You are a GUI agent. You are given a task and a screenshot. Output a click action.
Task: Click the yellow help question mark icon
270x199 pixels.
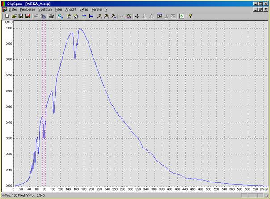tap(190, 16)
